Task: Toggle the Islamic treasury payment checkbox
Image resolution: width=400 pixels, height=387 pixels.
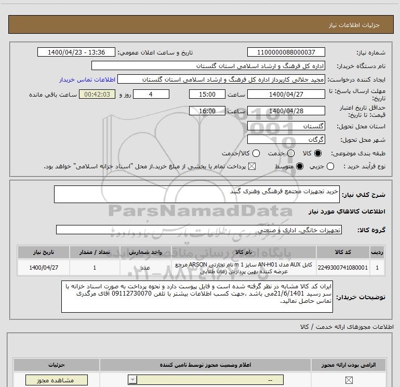Action: [252, 166]
